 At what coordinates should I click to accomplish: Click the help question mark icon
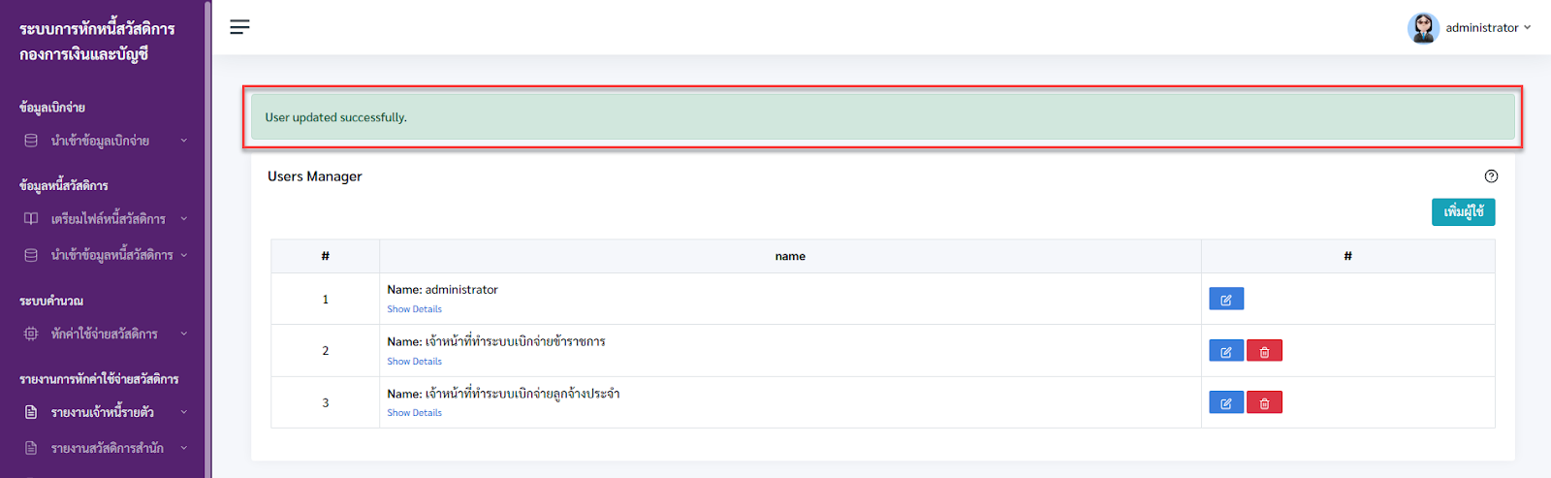click(x=1491, y=176)
